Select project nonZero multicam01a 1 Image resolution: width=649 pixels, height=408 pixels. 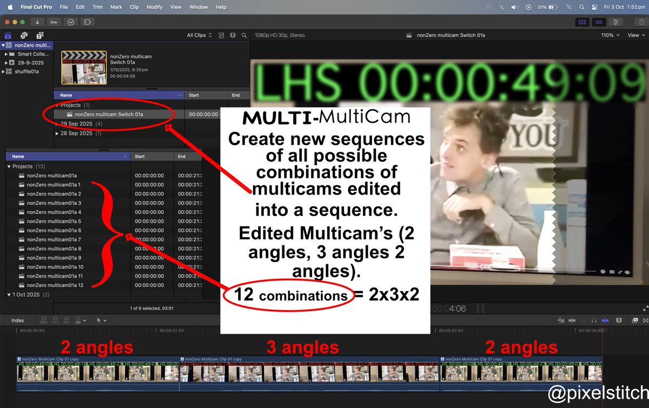click(x=54, y=185)
